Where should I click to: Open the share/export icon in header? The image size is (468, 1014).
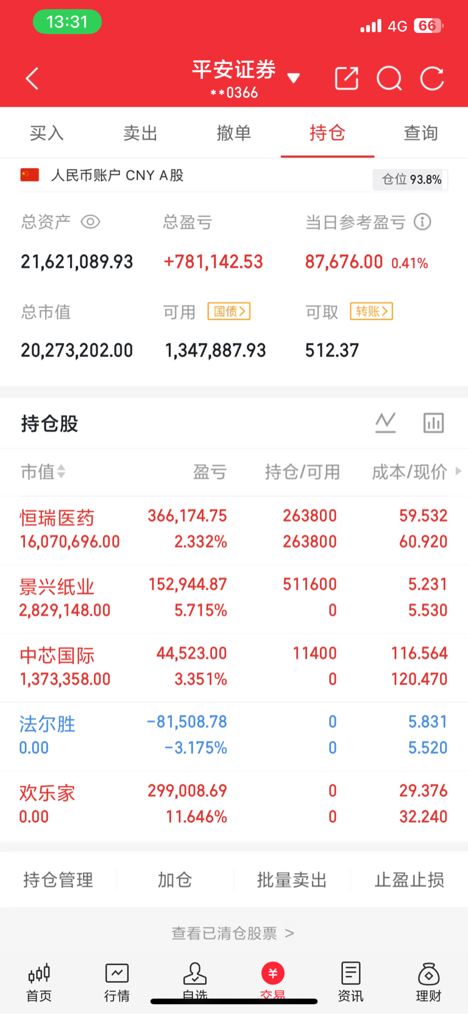pos(347,79)
